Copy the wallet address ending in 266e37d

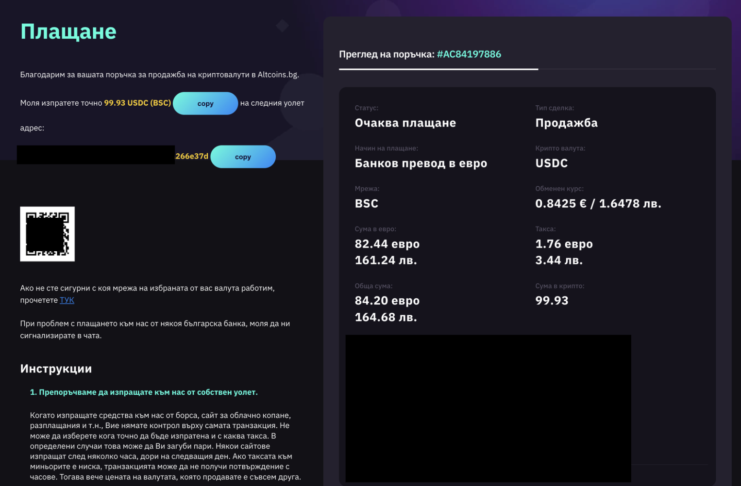coord(243,157)
